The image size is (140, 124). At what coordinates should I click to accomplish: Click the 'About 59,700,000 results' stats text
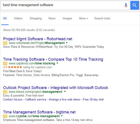coord(29,30)
